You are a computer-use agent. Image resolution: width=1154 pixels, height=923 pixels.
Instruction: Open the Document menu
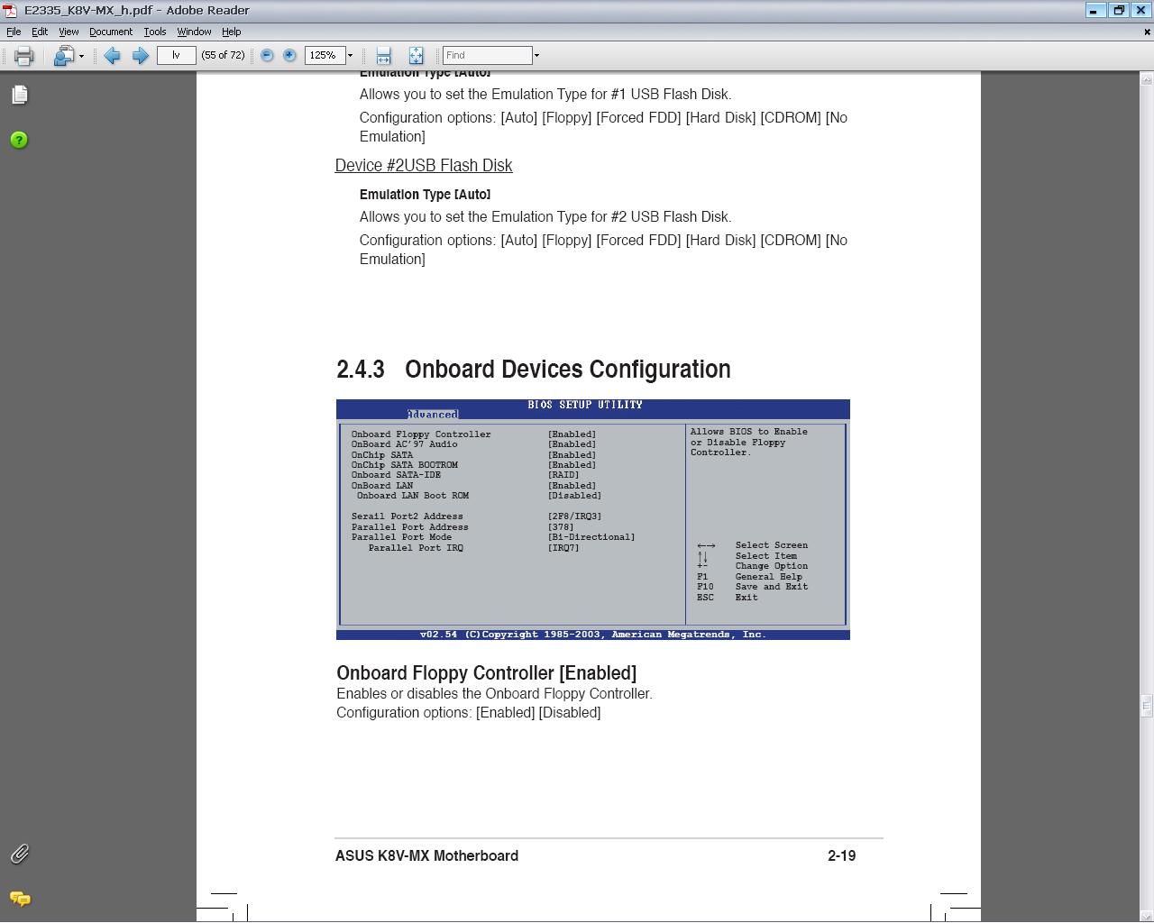pos(111,32)
